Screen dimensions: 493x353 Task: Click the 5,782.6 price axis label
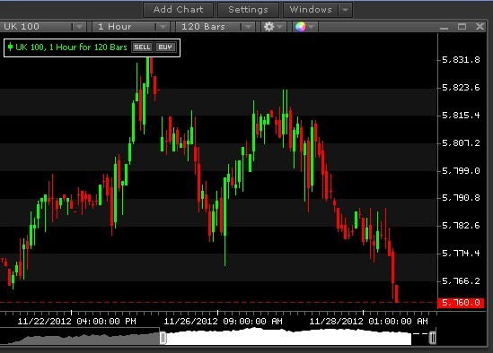(461, 226)
